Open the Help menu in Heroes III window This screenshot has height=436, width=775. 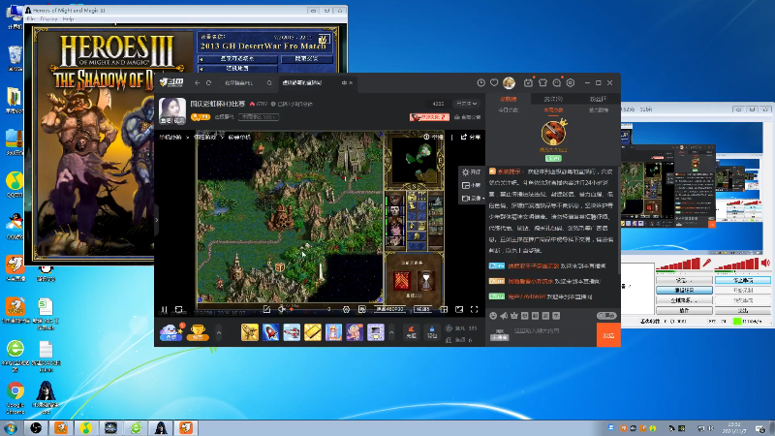pos(68,18)
